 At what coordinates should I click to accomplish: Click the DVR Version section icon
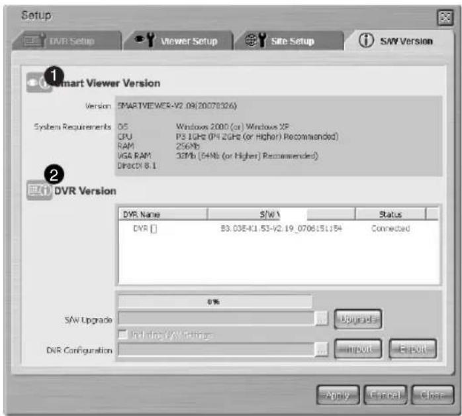[39, 190]
